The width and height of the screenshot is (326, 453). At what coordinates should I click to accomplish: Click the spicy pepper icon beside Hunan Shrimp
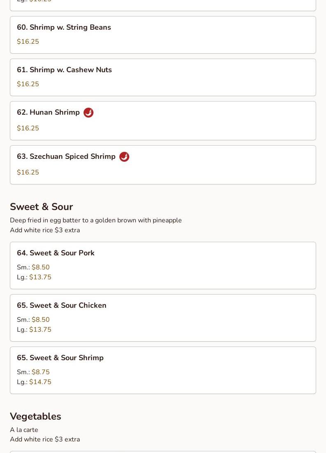(88, 113)
